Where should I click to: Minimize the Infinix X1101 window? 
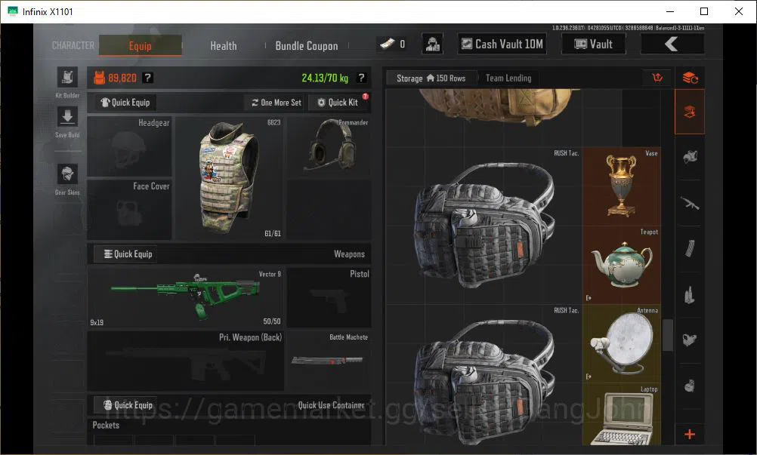[670, 11]
